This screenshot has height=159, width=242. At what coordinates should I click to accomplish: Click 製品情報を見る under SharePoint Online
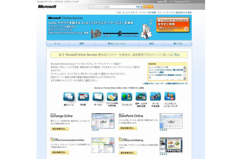[128, 128]
